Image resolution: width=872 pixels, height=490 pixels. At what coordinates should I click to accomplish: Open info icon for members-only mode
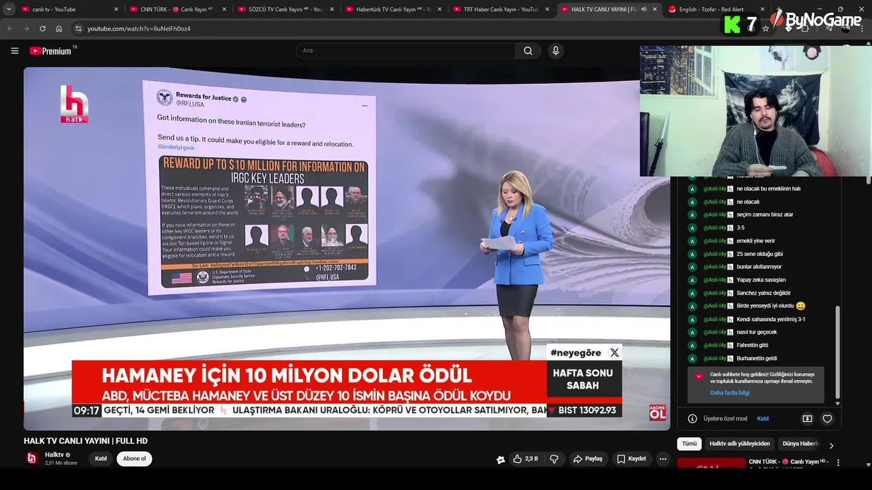pos(692,419)
